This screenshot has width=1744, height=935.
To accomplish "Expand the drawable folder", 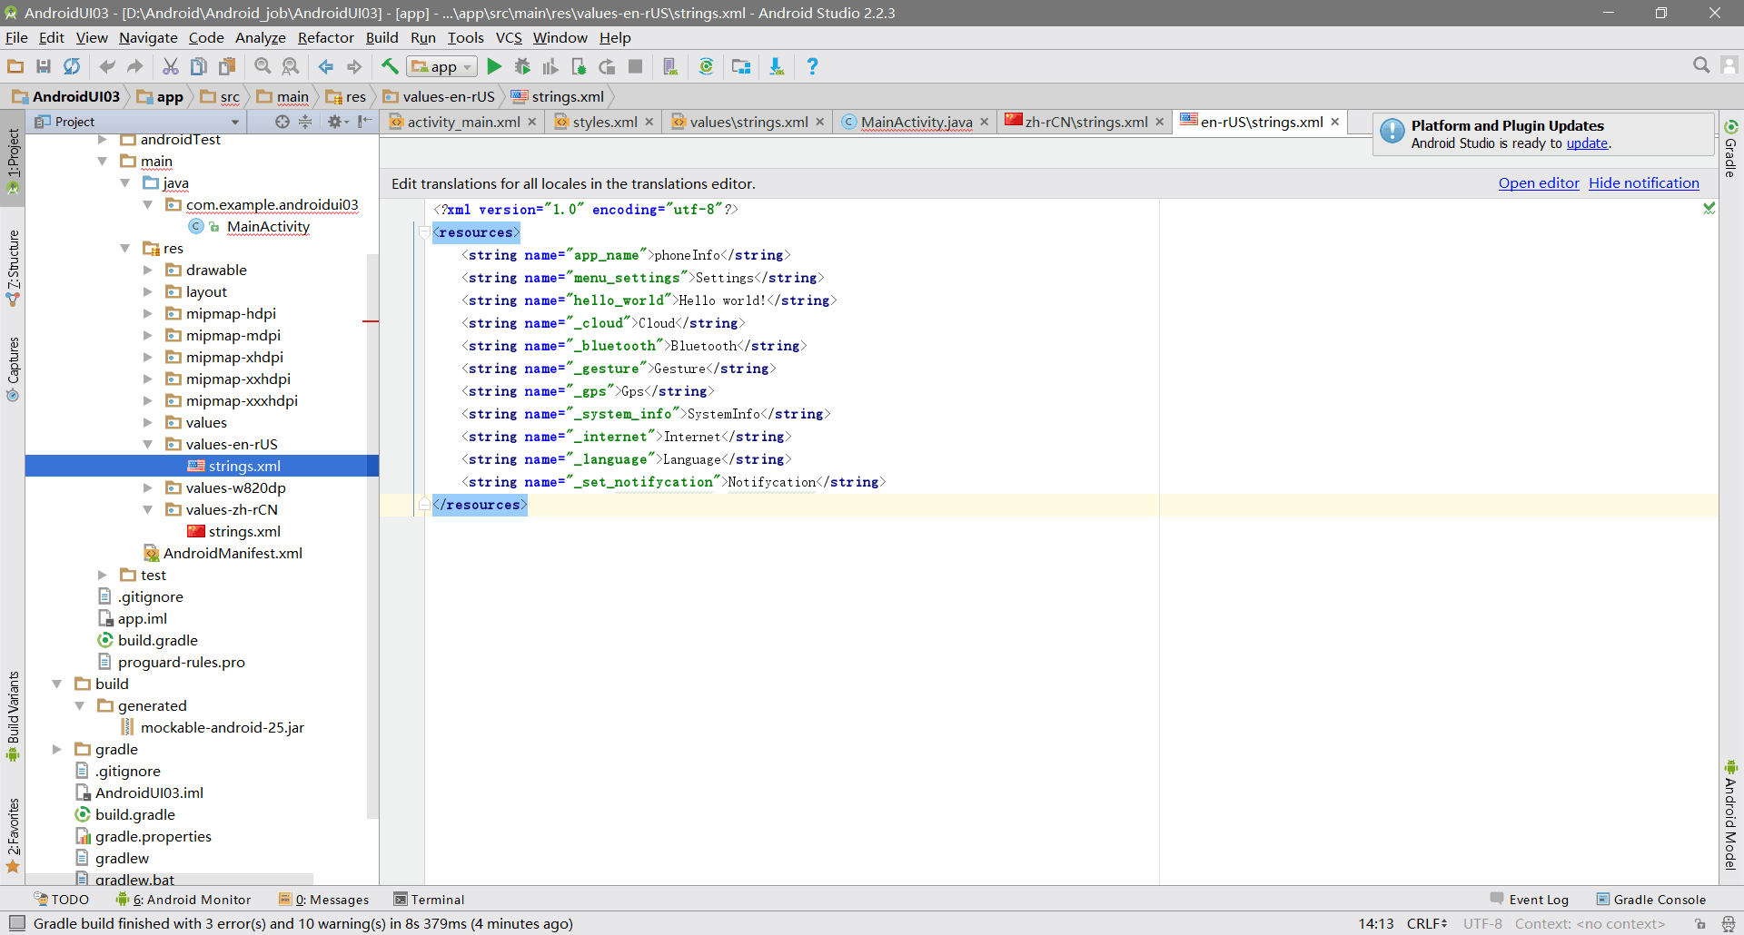I will (x=148, y=271).
